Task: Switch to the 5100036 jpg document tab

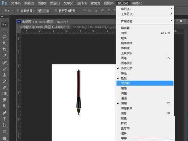Action: click(x=93, y=27)
